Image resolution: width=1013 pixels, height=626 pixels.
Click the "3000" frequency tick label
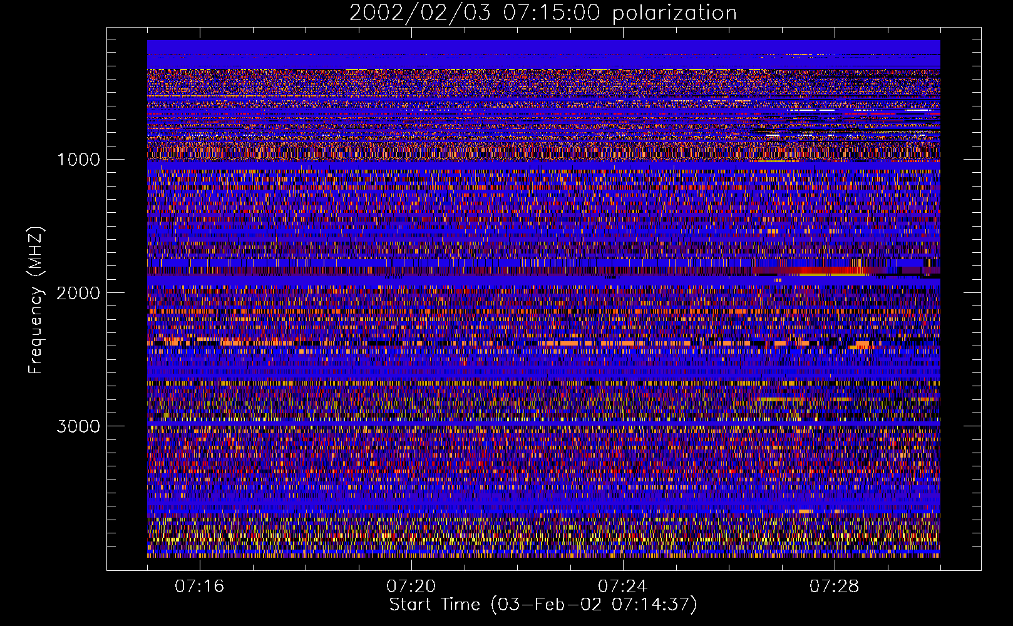pos(78,426)
